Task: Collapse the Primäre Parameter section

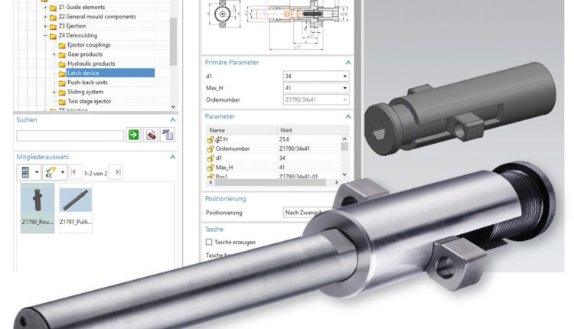Action: 348,62
